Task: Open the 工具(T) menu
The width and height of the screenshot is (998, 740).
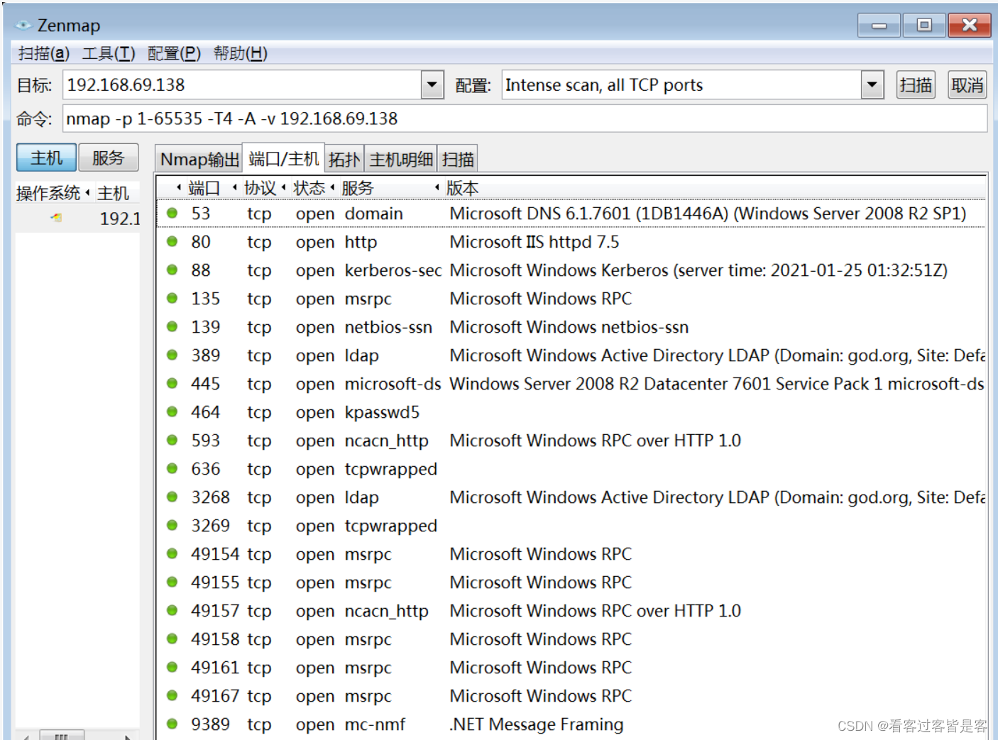Action: tap(109, 53)
